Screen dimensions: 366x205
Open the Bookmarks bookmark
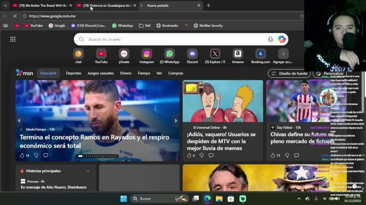coord(167,26)
